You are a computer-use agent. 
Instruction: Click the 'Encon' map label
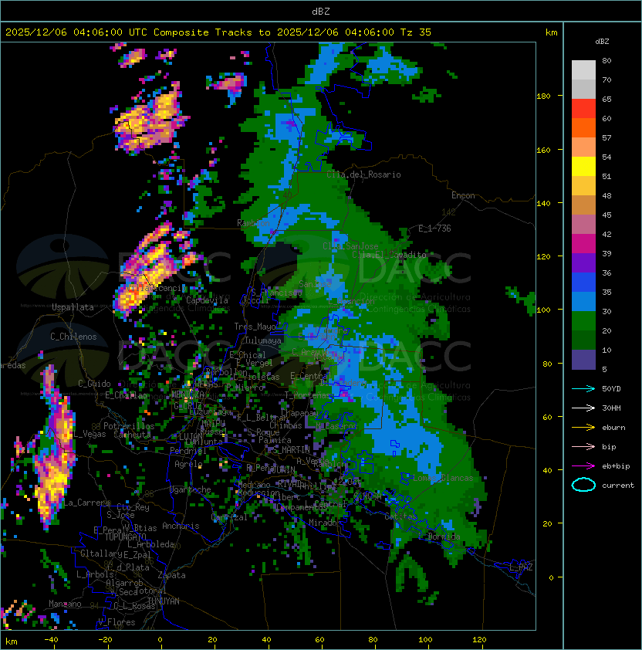click(463, 195)
